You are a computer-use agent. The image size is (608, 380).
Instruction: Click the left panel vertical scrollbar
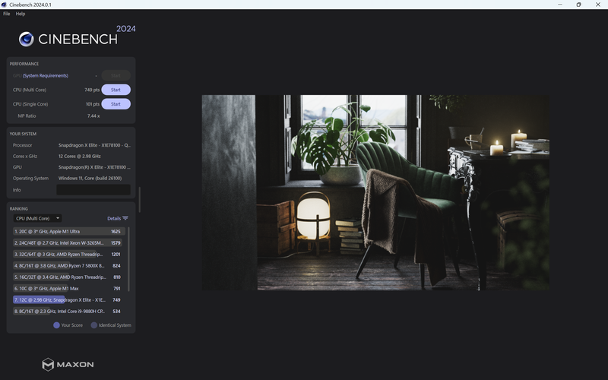point(140,199)
